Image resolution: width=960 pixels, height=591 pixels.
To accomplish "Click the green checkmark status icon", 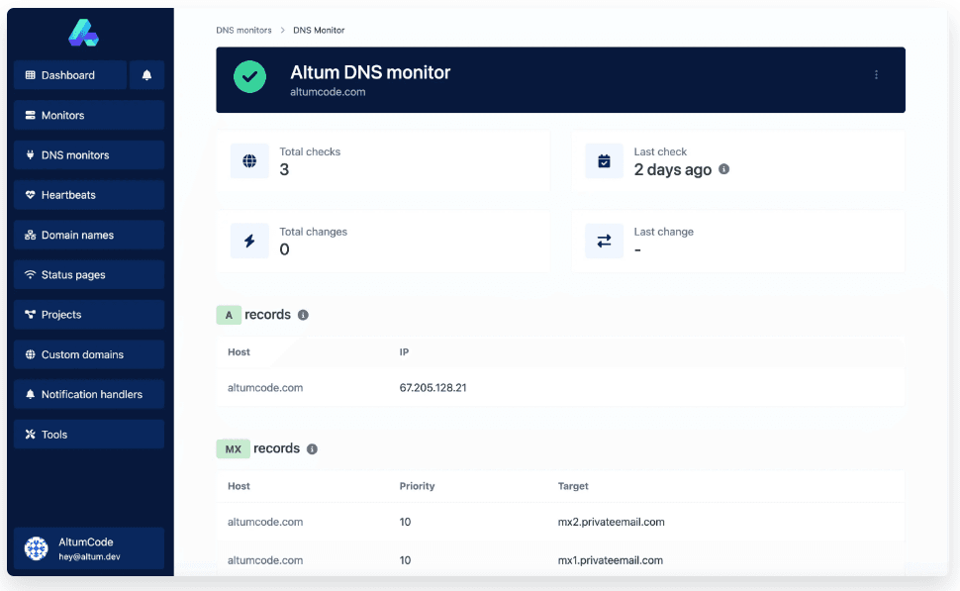I will [x=249, y=77].
